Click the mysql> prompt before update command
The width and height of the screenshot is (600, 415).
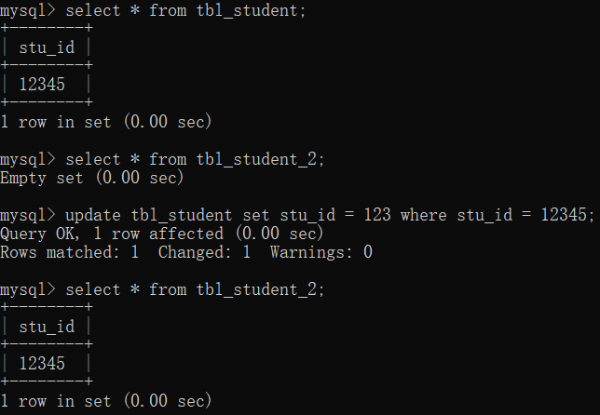[x=28, y=215]
